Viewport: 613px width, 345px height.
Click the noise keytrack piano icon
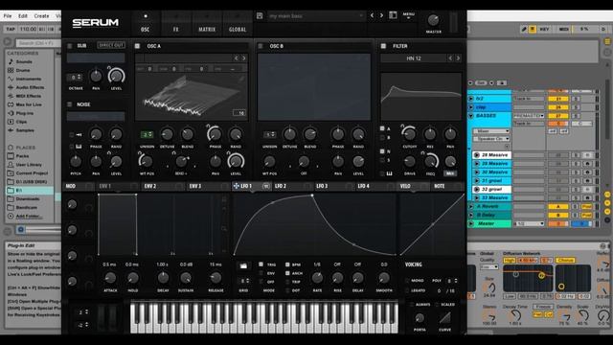pos(79,147)
